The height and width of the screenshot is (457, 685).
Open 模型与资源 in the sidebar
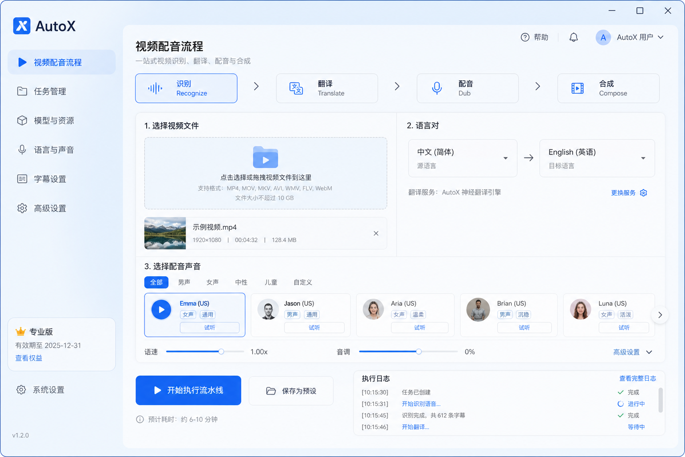pos(62,120)
